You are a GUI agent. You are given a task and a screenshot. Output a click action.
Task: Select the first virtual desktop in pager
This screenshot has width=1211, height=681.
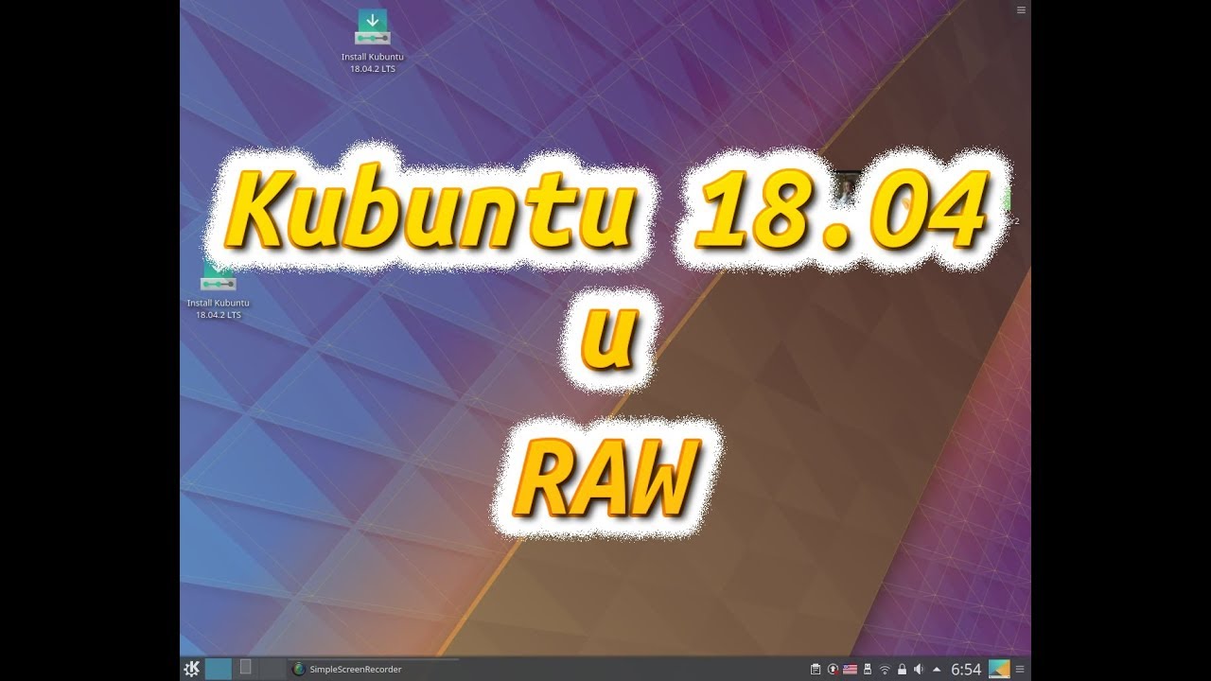click(x=218, y=669)
